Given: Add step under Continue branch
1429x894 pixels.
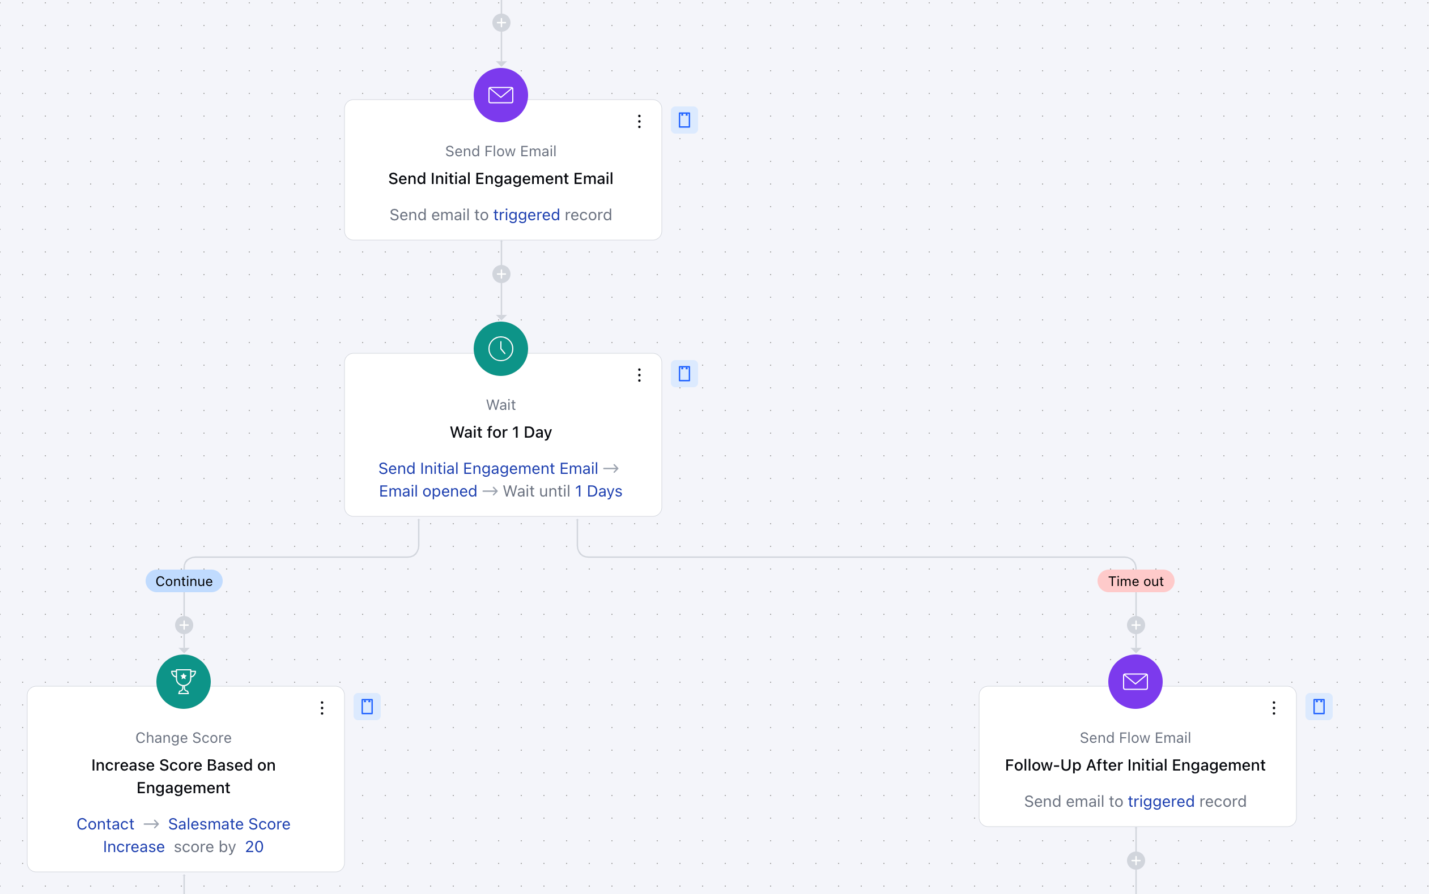Looking at the screenshot, I should coord(184,625).
